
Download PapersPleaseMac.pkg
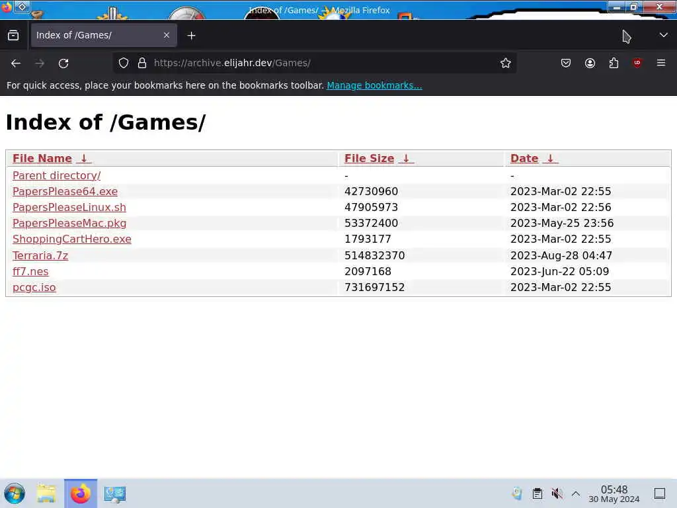69,224
